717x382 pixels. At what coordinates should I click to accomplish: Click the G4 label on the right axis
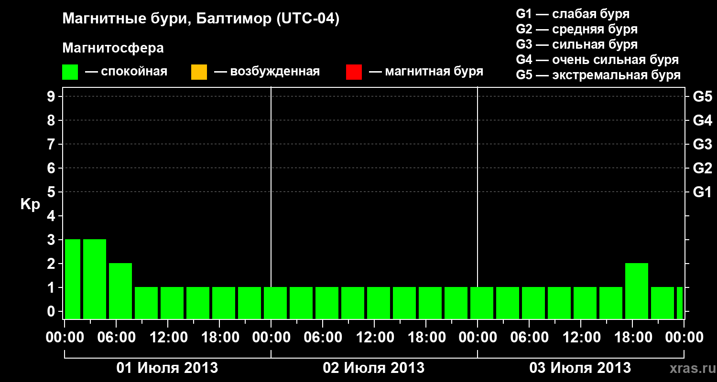(702, 120)
